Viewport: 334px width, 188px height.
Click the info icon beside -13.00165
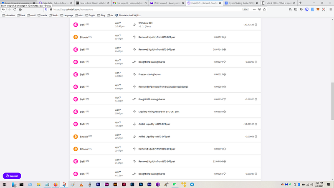point(256,124)
